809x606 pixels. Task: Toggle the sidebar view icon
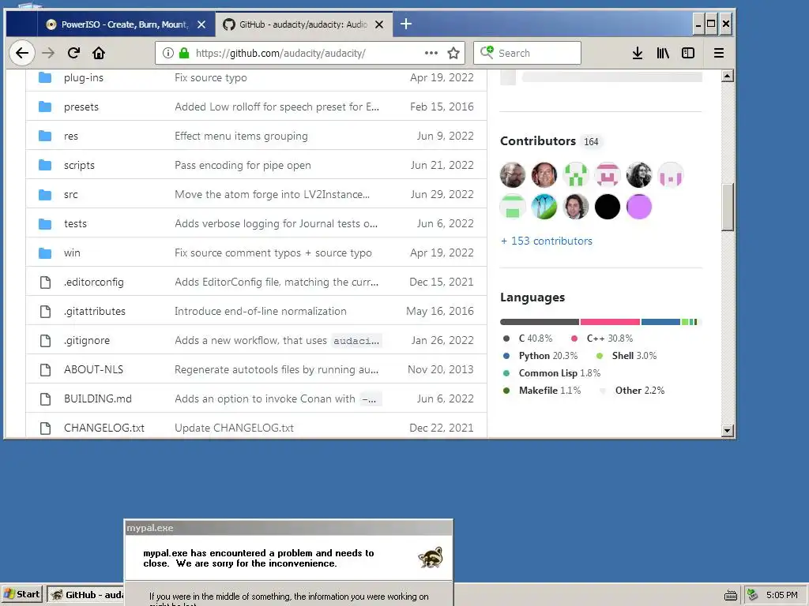click(688, 53)
